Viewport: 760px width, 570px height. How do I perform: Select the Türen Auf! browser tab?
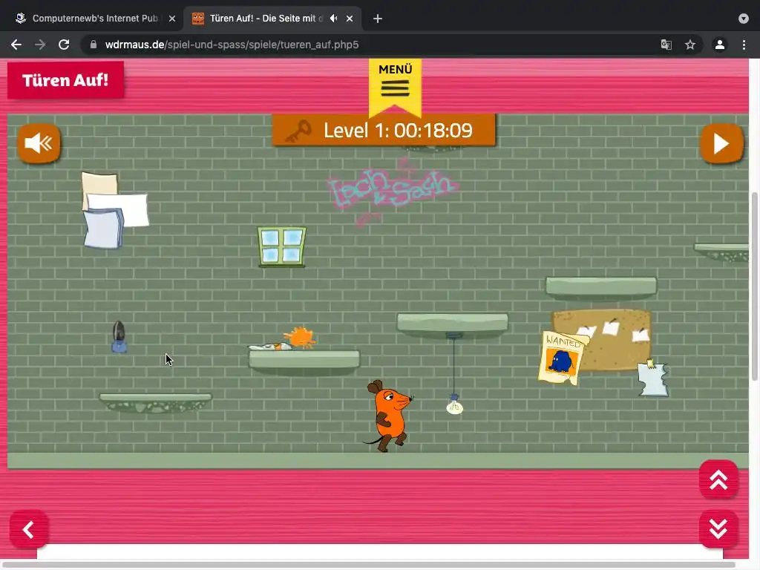tap(265, 19)
